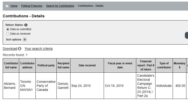Click the Genuis, Garnett recipient cell

[x=63, y=86]
